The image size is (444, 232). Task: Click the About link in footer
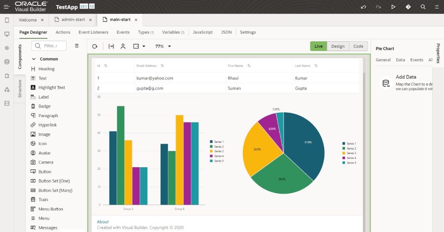pos(103,222)
